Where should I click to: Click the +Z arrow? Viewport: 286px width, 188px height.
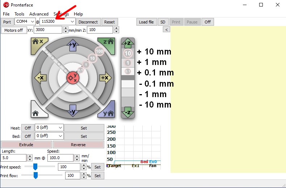[x=128, y=43]
